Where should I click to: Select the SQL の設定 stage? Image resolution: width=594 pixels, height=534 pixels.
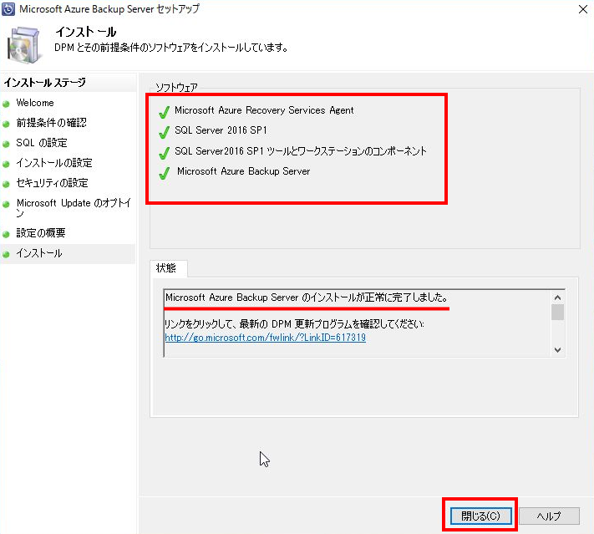[42, 143]
